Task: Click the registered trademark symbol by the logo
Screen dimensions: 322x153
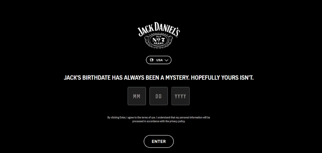Action: point(177,37)
